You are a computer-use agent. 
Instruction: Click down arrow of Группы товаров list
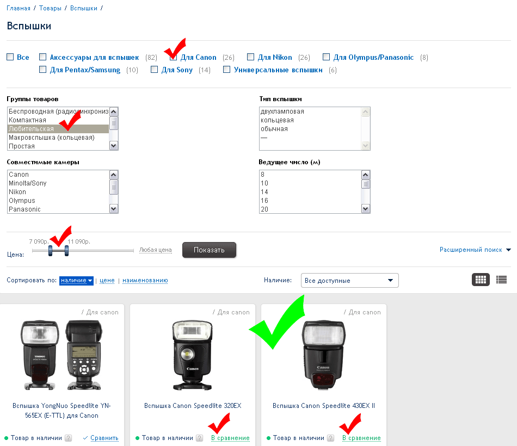coord(114,145)
